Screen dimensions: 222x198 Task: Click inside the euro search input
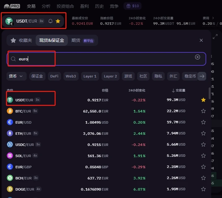tap(106, 59)
